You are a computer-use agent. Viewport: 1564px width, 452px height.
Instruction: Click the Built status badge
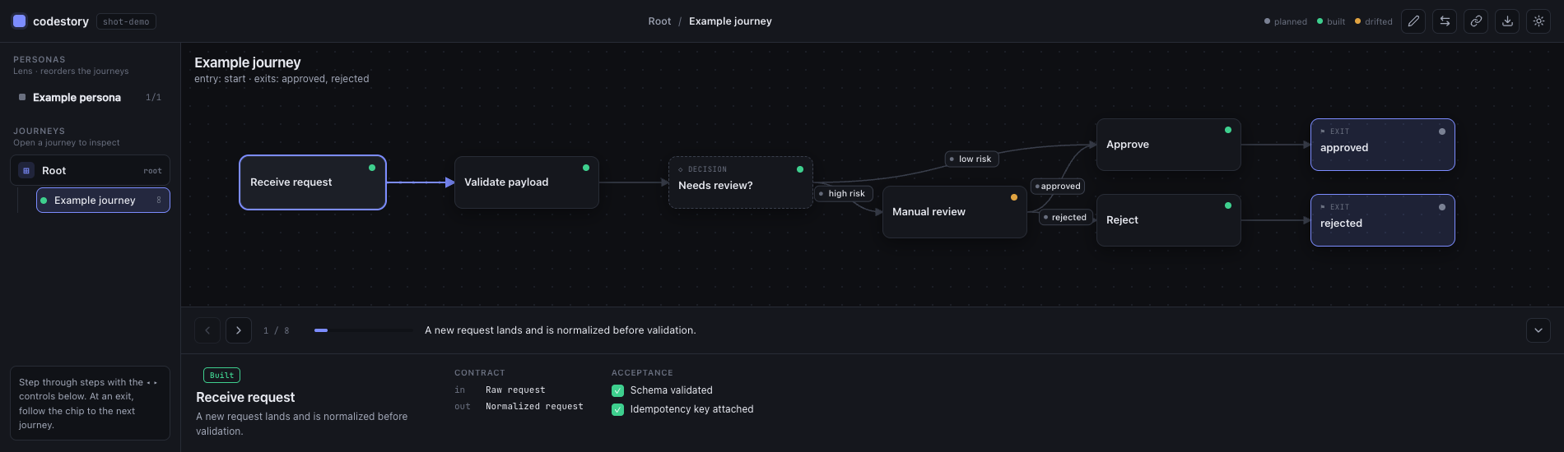[x=221, y=376]
